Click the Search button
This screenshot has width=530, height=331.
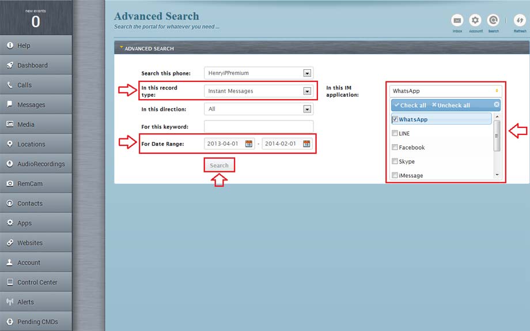point(219,165)
